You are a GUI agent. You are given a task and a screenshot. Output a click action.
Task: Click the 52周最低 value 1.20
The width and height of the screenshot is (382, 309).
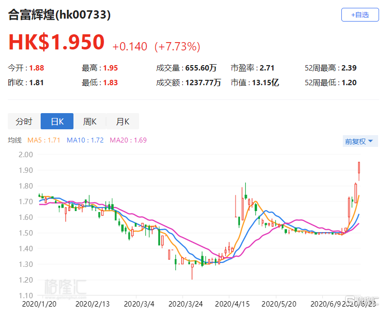[349, 83]
